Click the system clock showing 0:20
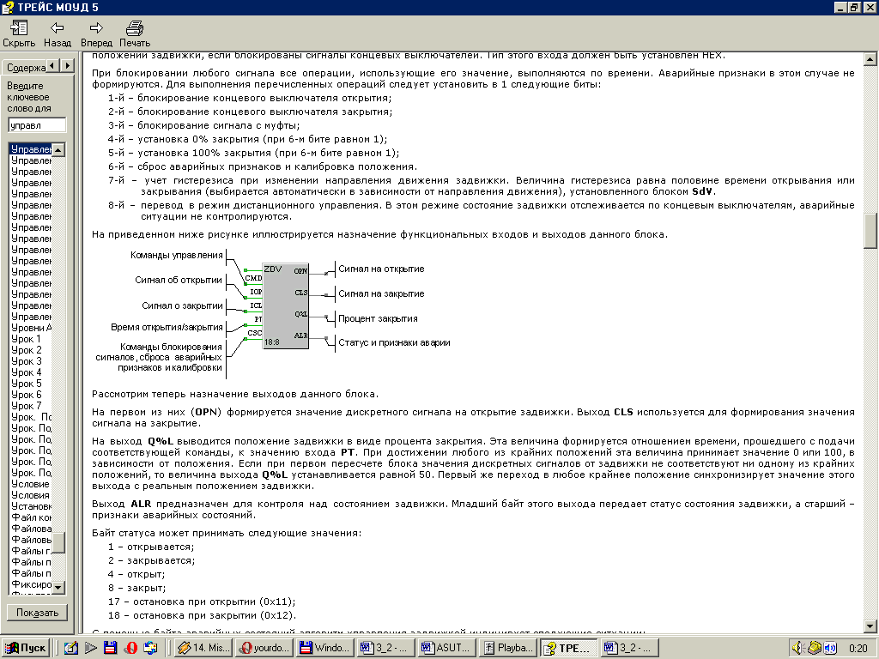The image size is (879, 659). point(858,649)
